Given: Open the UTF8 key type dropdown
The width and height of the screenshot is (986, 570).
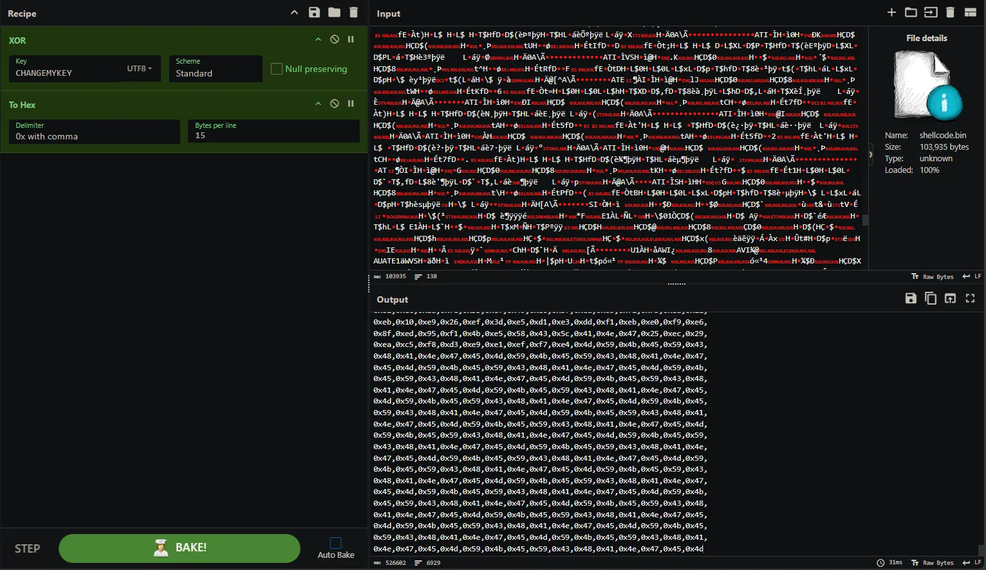Looking at the screenshot, I should (x=140, y=68).
